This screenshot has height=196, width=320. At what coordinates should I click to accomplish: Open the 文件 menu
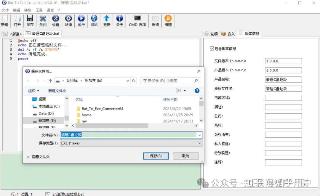[5, 10]
